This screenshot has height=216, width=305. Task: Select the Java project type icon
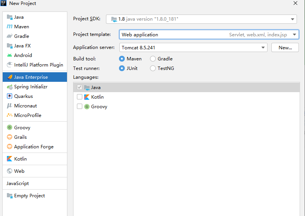10,17
